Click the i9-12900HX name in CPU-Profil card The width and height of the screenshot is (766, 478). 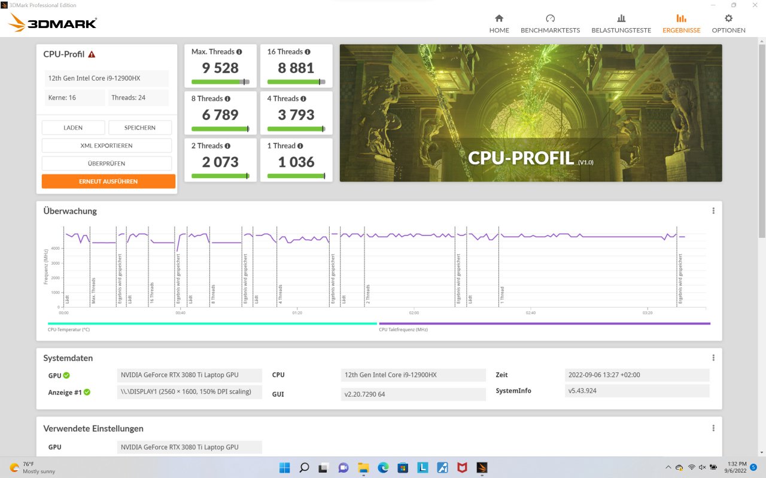(x=107, y=78)
